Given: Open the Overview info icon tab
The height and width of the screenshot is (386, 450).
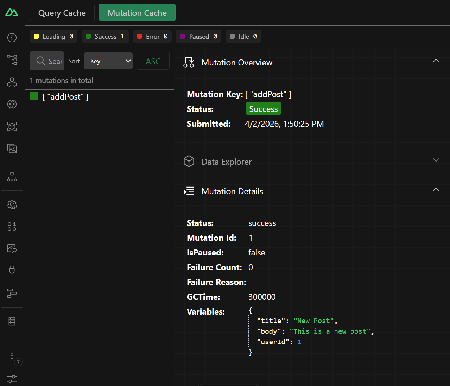Looking at the screenshot, I should click(12, 37).
